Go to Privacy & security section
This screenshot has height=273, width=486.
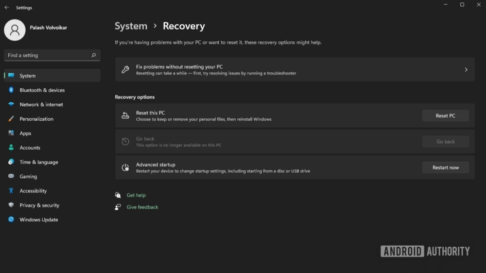(x=39, y=205)
